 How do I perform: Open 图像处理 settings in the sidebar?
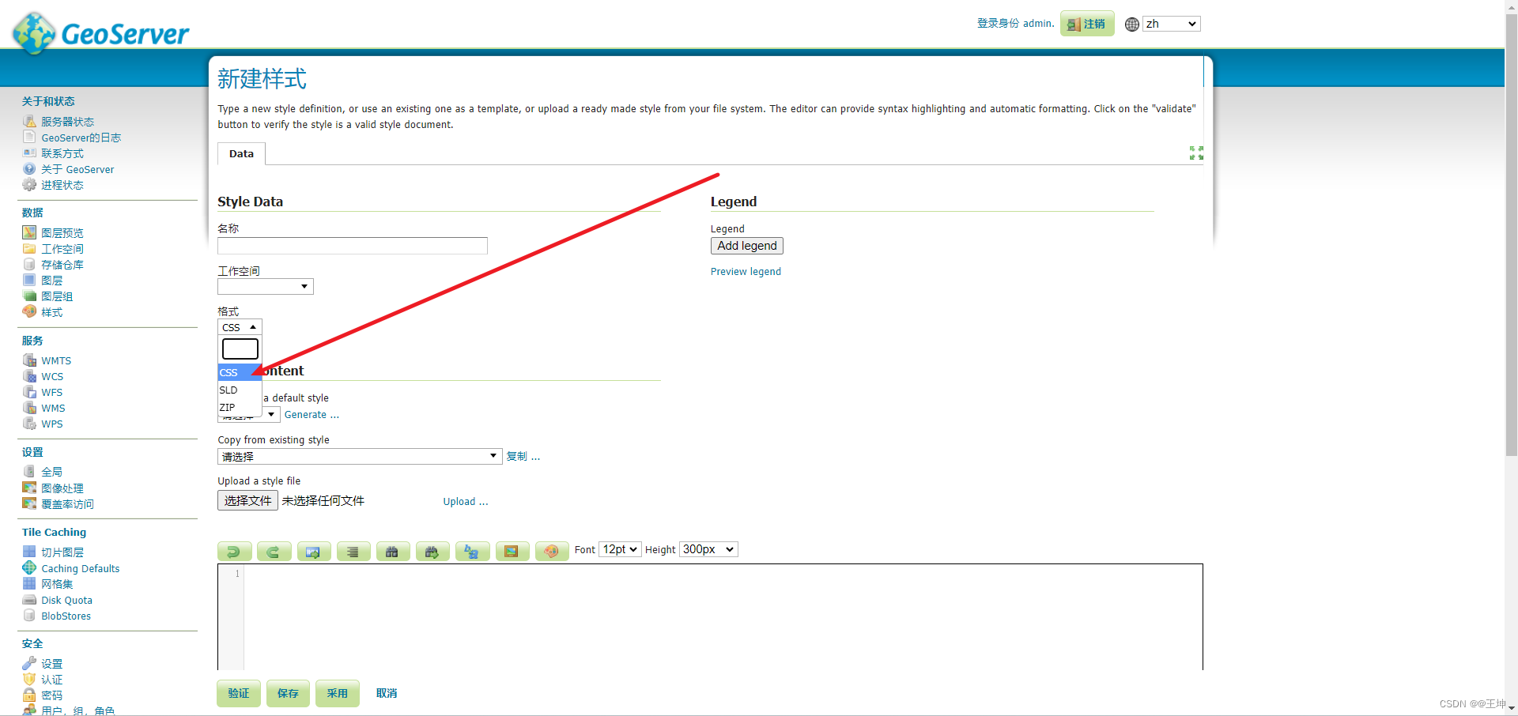[x=62, y=488]
